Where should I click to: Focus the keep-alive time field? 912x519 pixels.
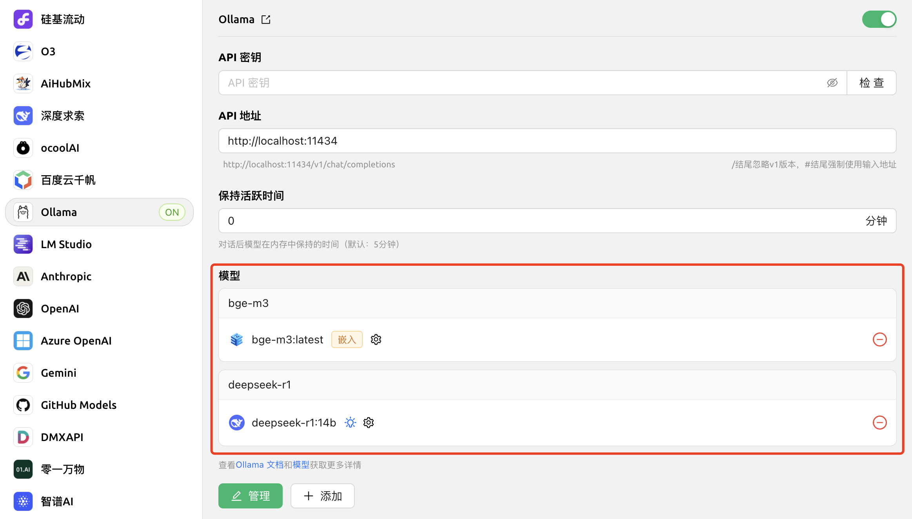[541, 221]
